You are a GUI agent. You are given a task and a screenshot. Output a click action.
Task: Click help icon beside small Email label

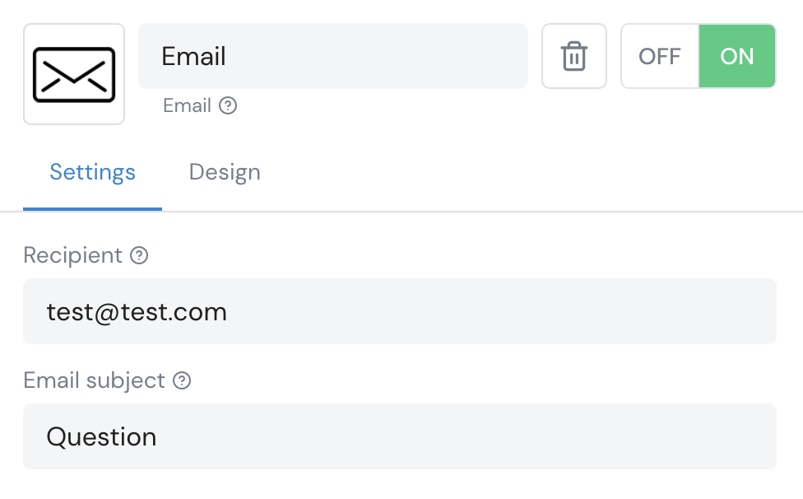click(228, 105)
